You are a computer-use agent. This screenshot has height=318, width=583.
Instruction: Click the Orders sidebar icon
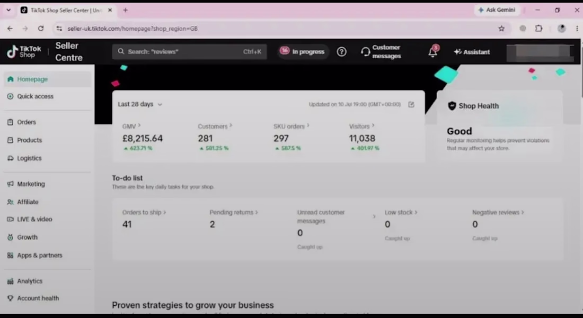click(11, 122)
